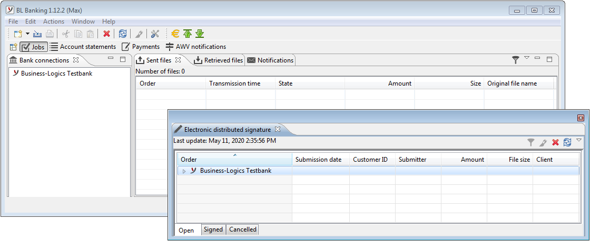This screenshot has width=590, height=241.
Task: Sort by Size column
Action: coord(450,83)
